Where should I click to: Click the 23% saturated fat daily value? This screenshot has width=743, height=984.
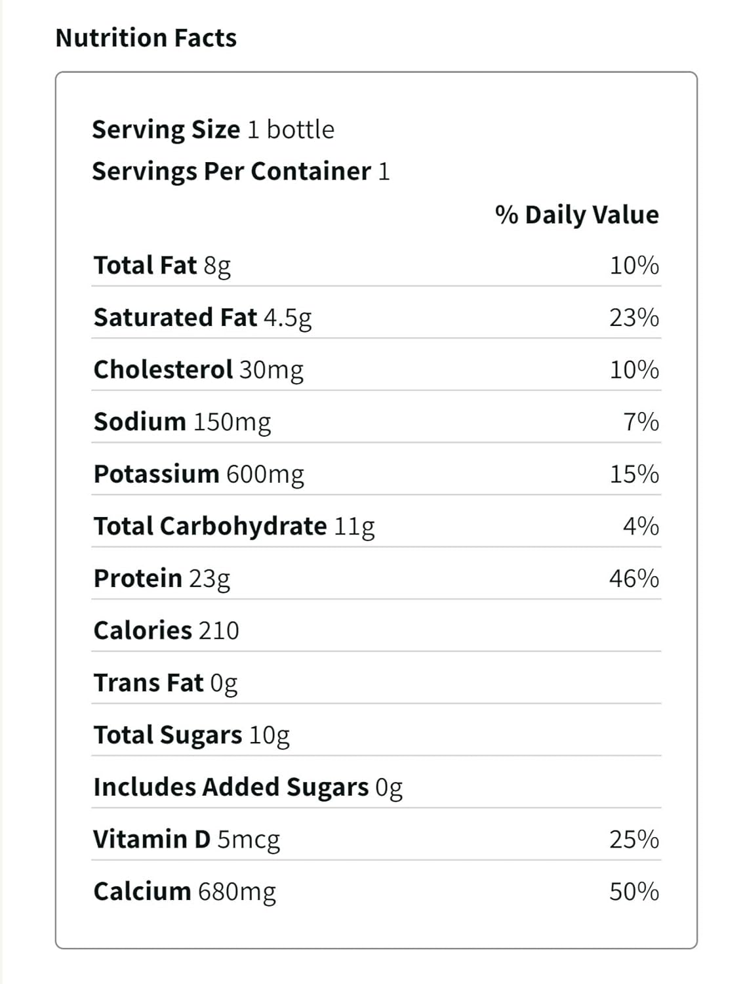[x=633, y=318]
